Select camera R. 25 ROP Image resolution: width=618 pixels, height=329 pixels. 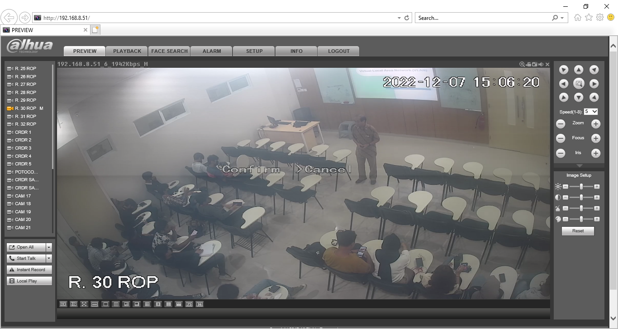tap(26, 69)
